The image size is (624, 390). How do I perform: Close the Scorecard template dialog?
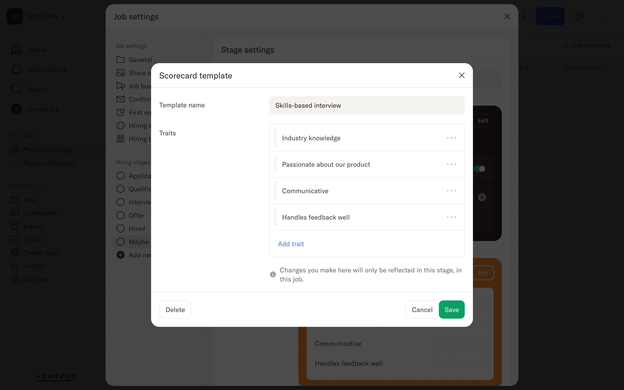(461, 75)
